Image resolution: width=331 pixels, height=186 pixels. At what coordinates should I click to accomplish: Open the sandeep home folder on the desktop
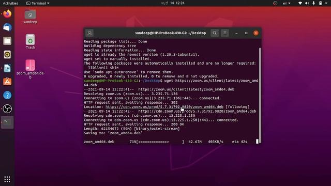[30, 17]
